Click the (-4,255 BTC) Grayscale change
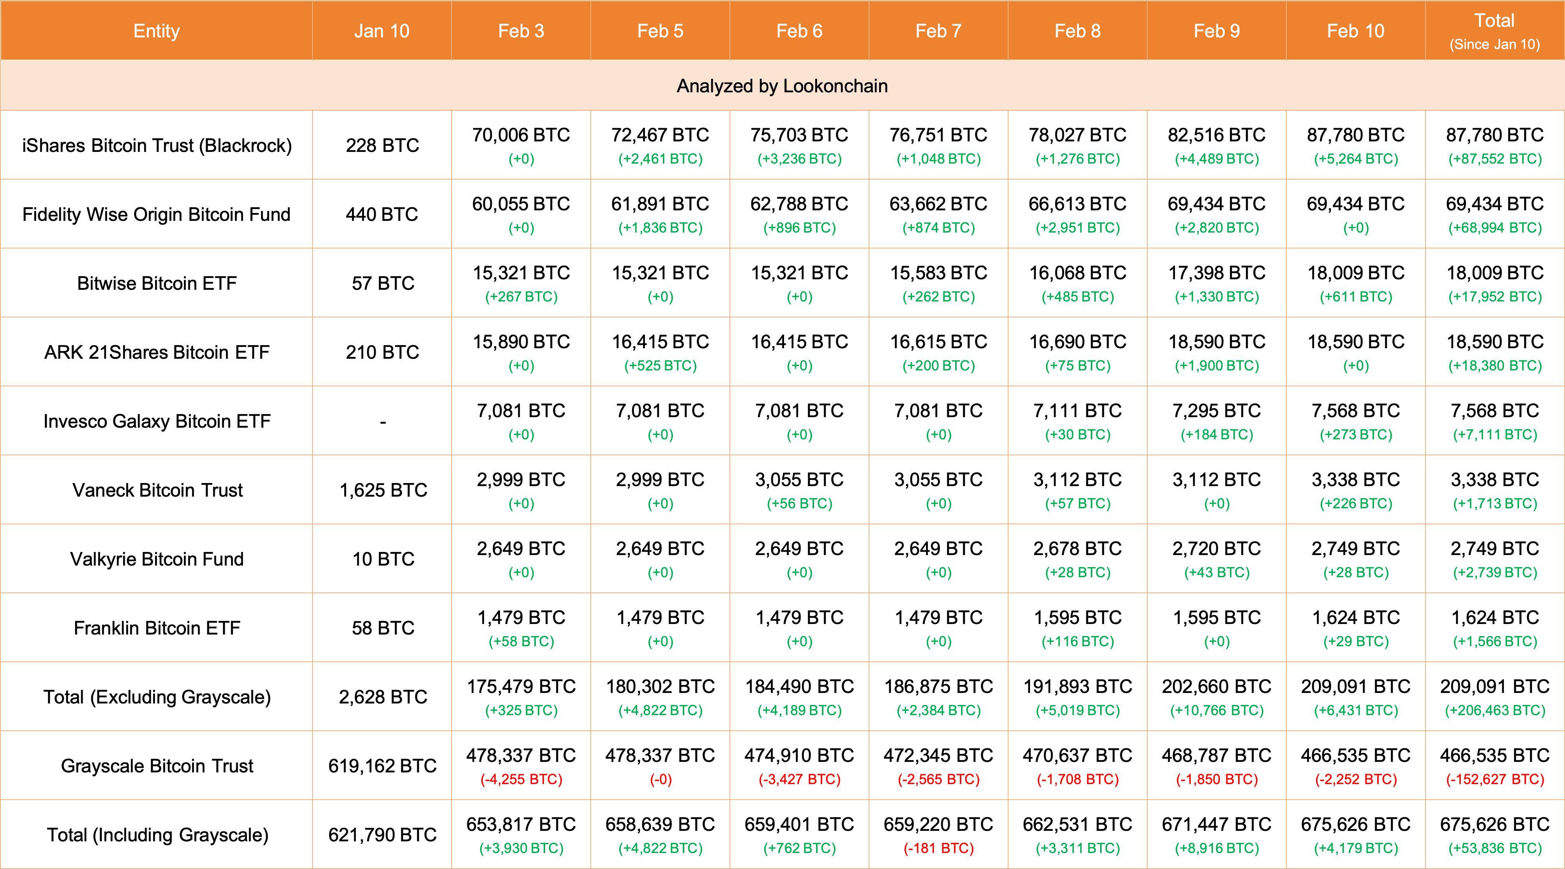The height and width of the screenshot is (869, 1565). pyautogui.click(x=521, y=780)
